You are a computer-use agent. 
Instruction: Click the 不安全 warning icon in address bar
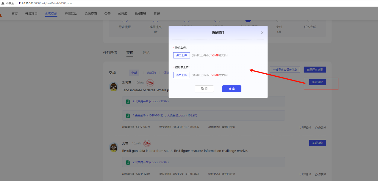point(3,3)
